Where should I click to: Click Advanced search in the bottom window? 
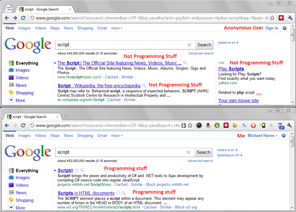click(200, 161)
